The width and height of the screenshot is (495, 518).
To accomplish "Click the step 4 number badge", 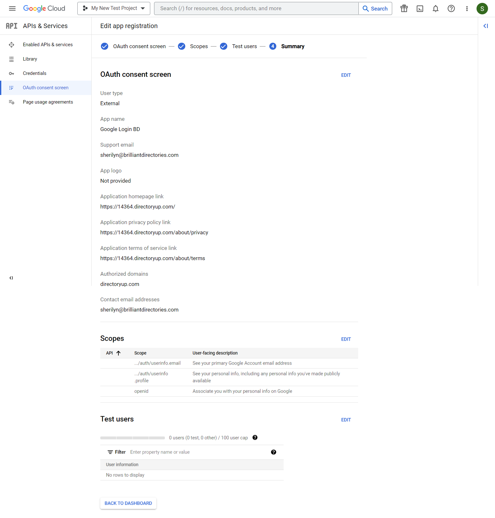I will (x=273, y=46).
